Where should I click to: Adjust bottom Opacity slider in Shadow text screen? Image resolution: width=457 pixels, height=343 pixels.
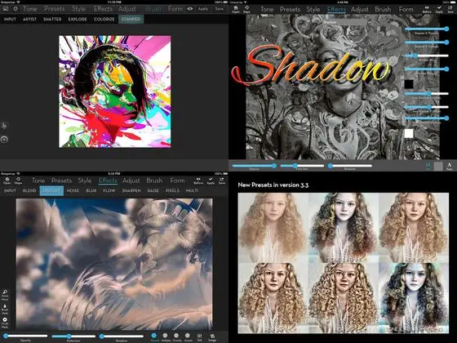pyautogui.click(x=254, y=166)
